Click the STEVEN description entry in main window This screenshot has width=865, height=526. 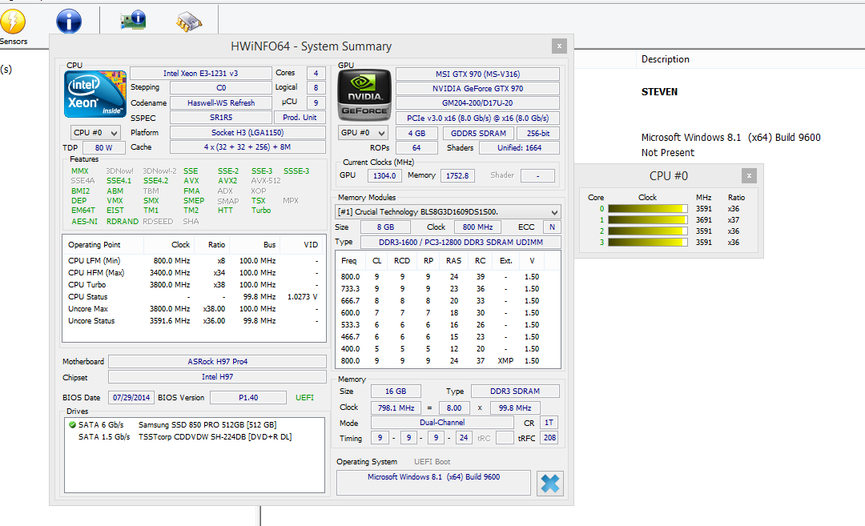(x=659, y=92)
